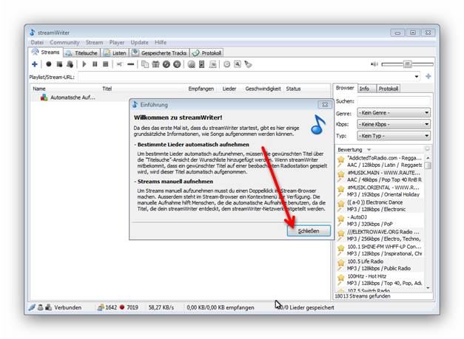Click Schließen button in Einführung dialog
This screenshot has width=464, height=339.
(309, 231)
